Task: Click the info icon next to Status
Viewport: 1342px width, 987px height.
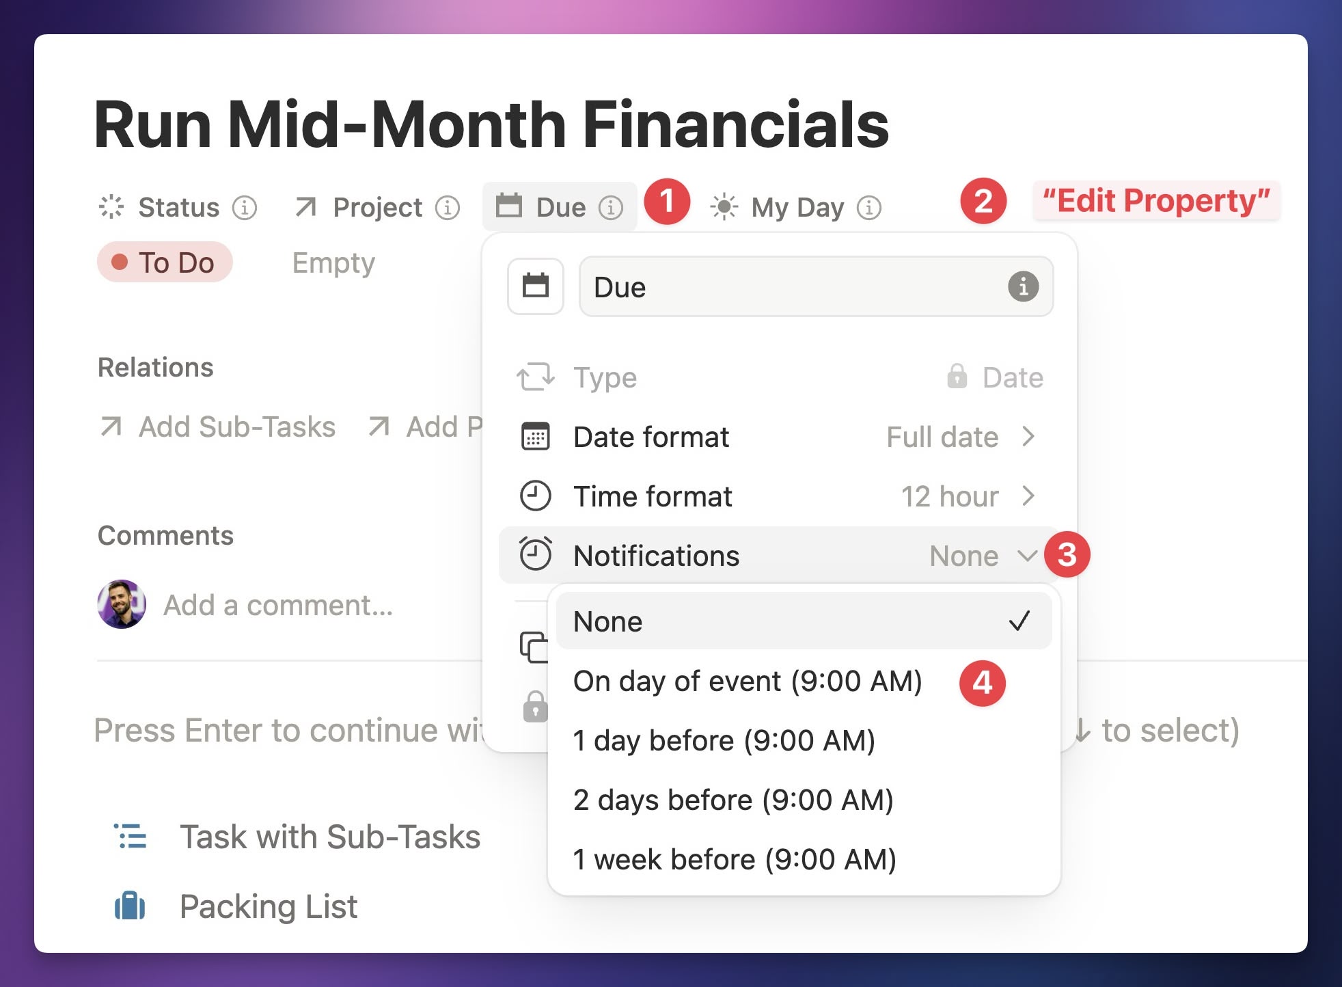Action: (x=245, y=207)
